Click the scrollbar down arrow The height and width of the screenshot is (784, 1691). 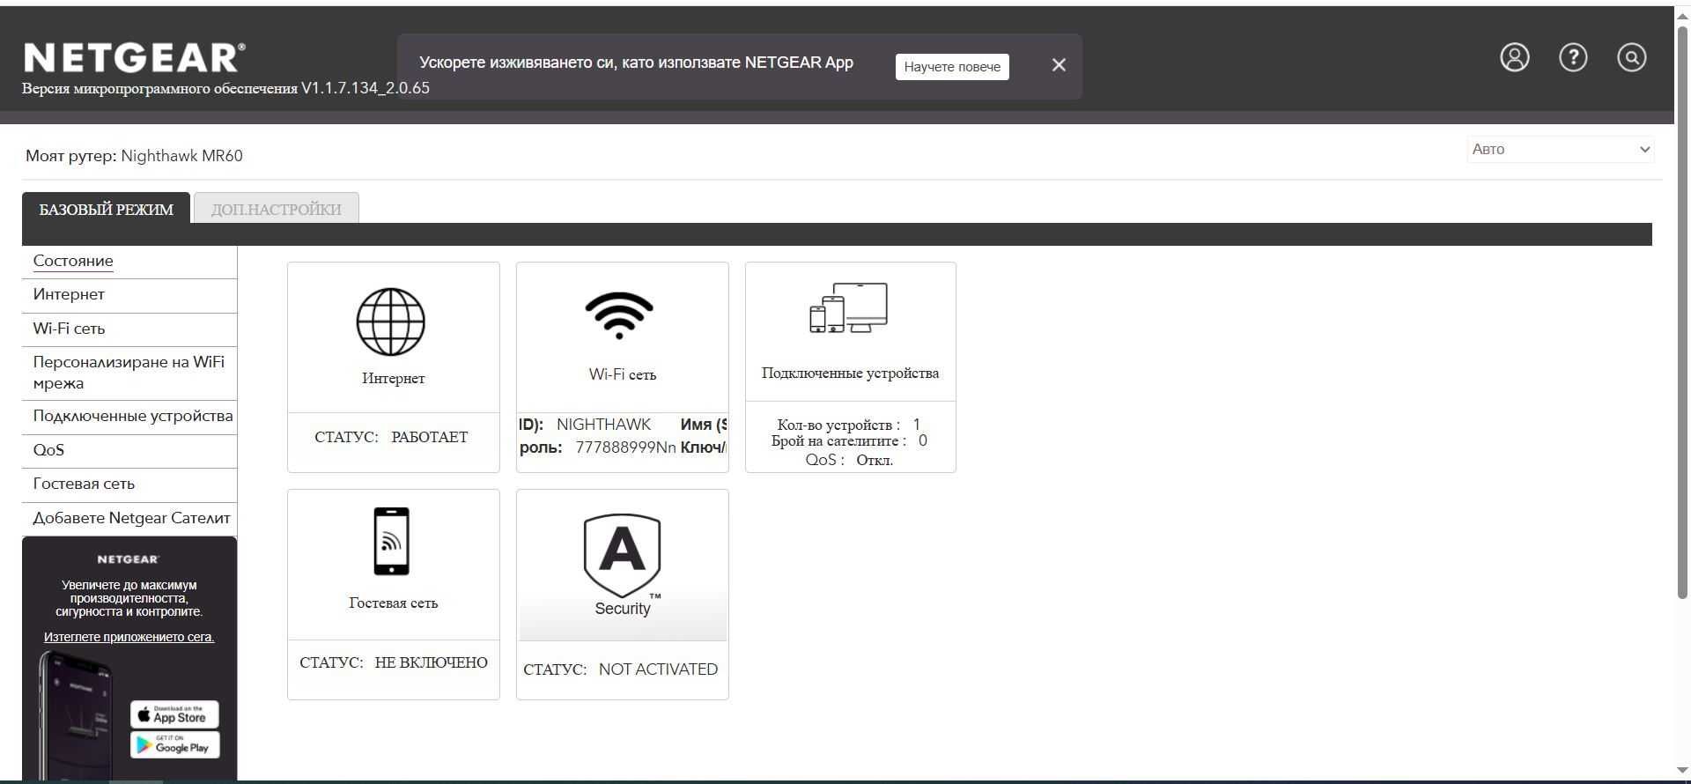pyautogui.click(x=1682, y=772)
